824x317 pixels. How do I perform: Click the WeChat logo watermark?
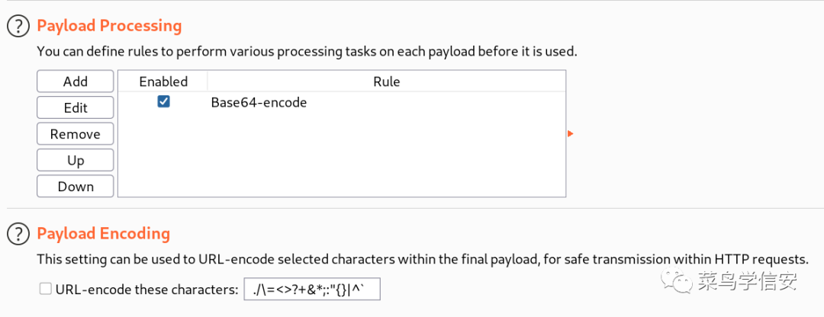click(676, 282)
